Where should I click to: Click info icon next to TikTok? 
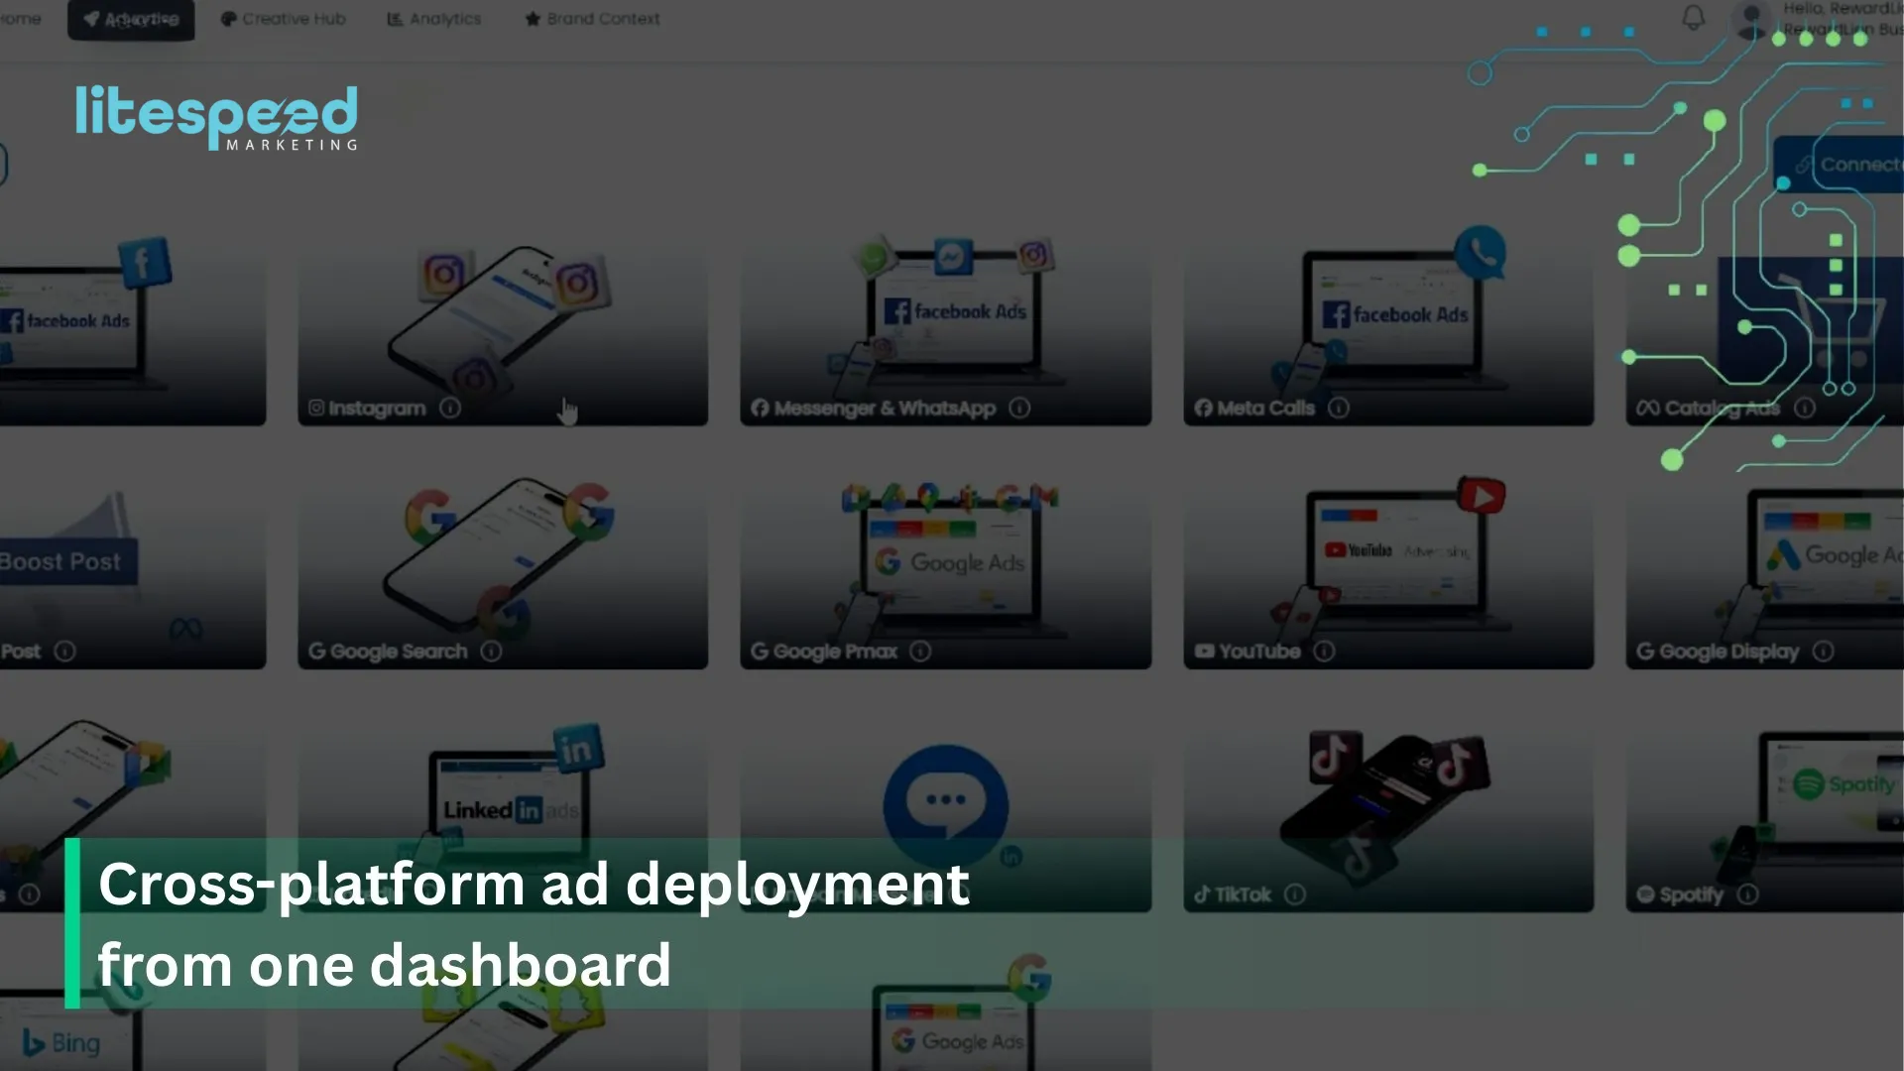pos(1295,894)
